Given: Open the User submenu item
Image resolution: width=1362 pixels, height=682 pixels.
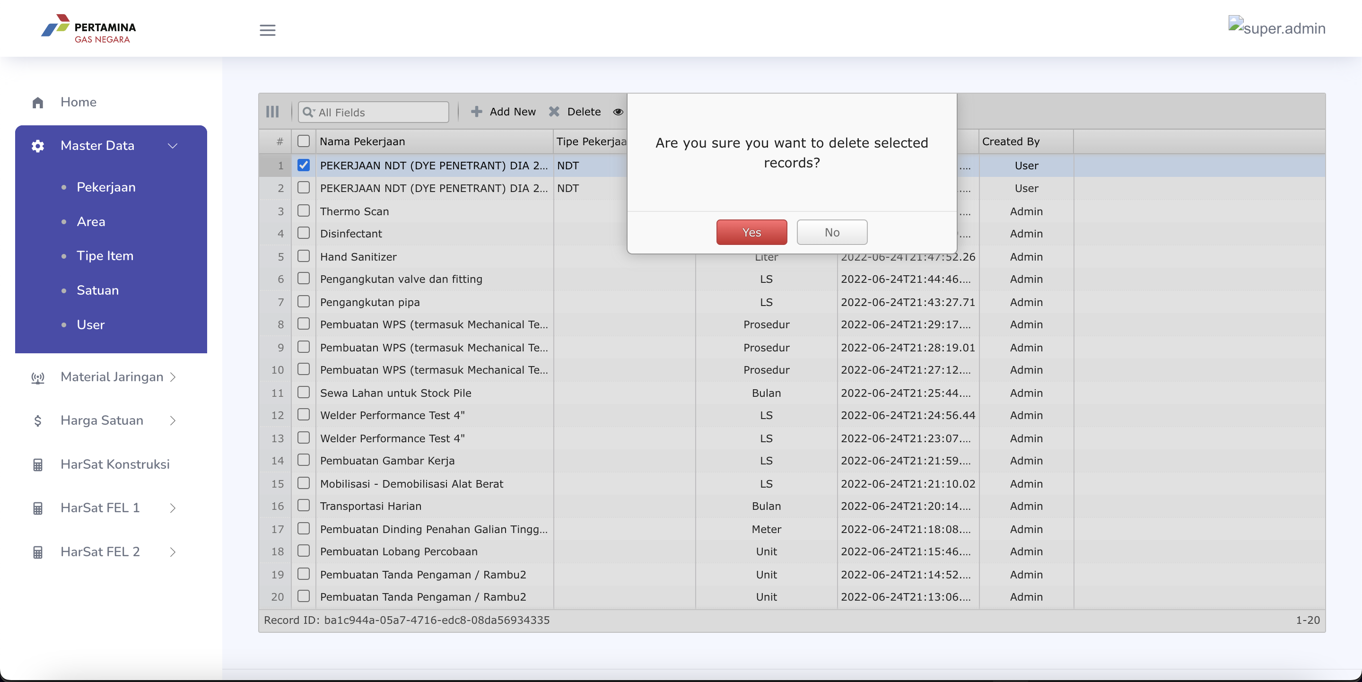Looking at the screenshot, I should click(90, 324).
